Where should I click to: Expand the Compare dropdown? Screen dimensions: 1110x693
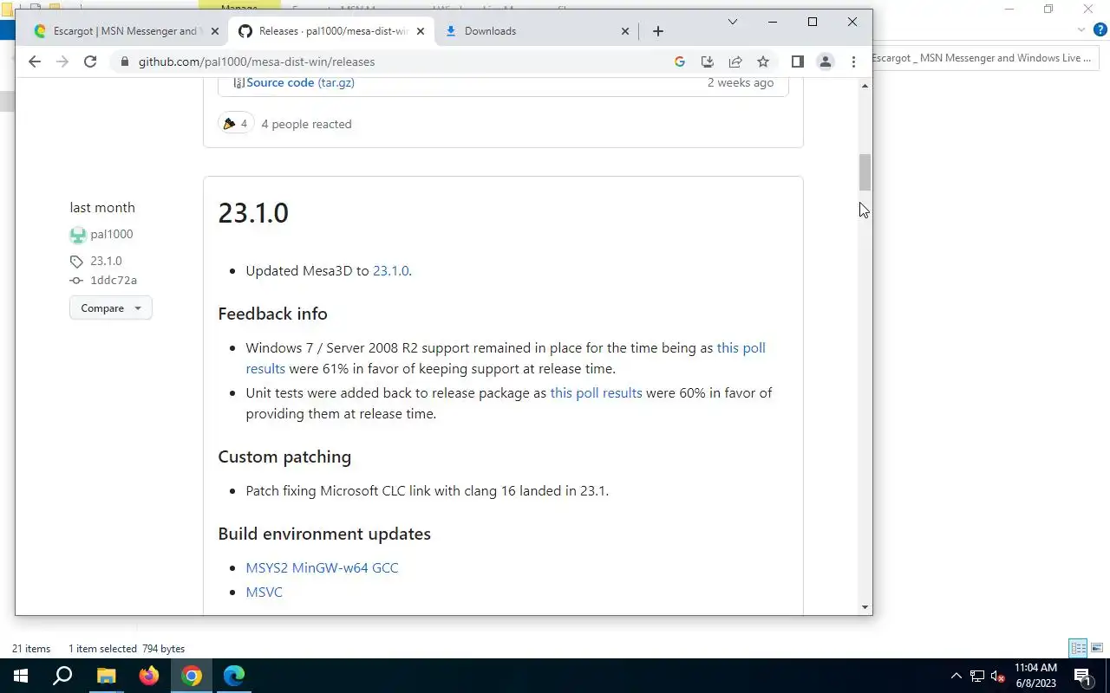coord(110,308)
